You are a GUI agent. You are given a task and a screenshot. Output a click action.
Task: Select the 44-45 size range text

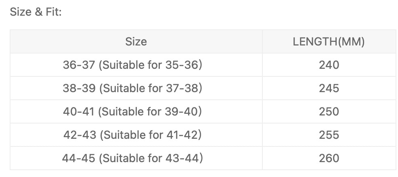pyautogui.click(x=78, y=158)
